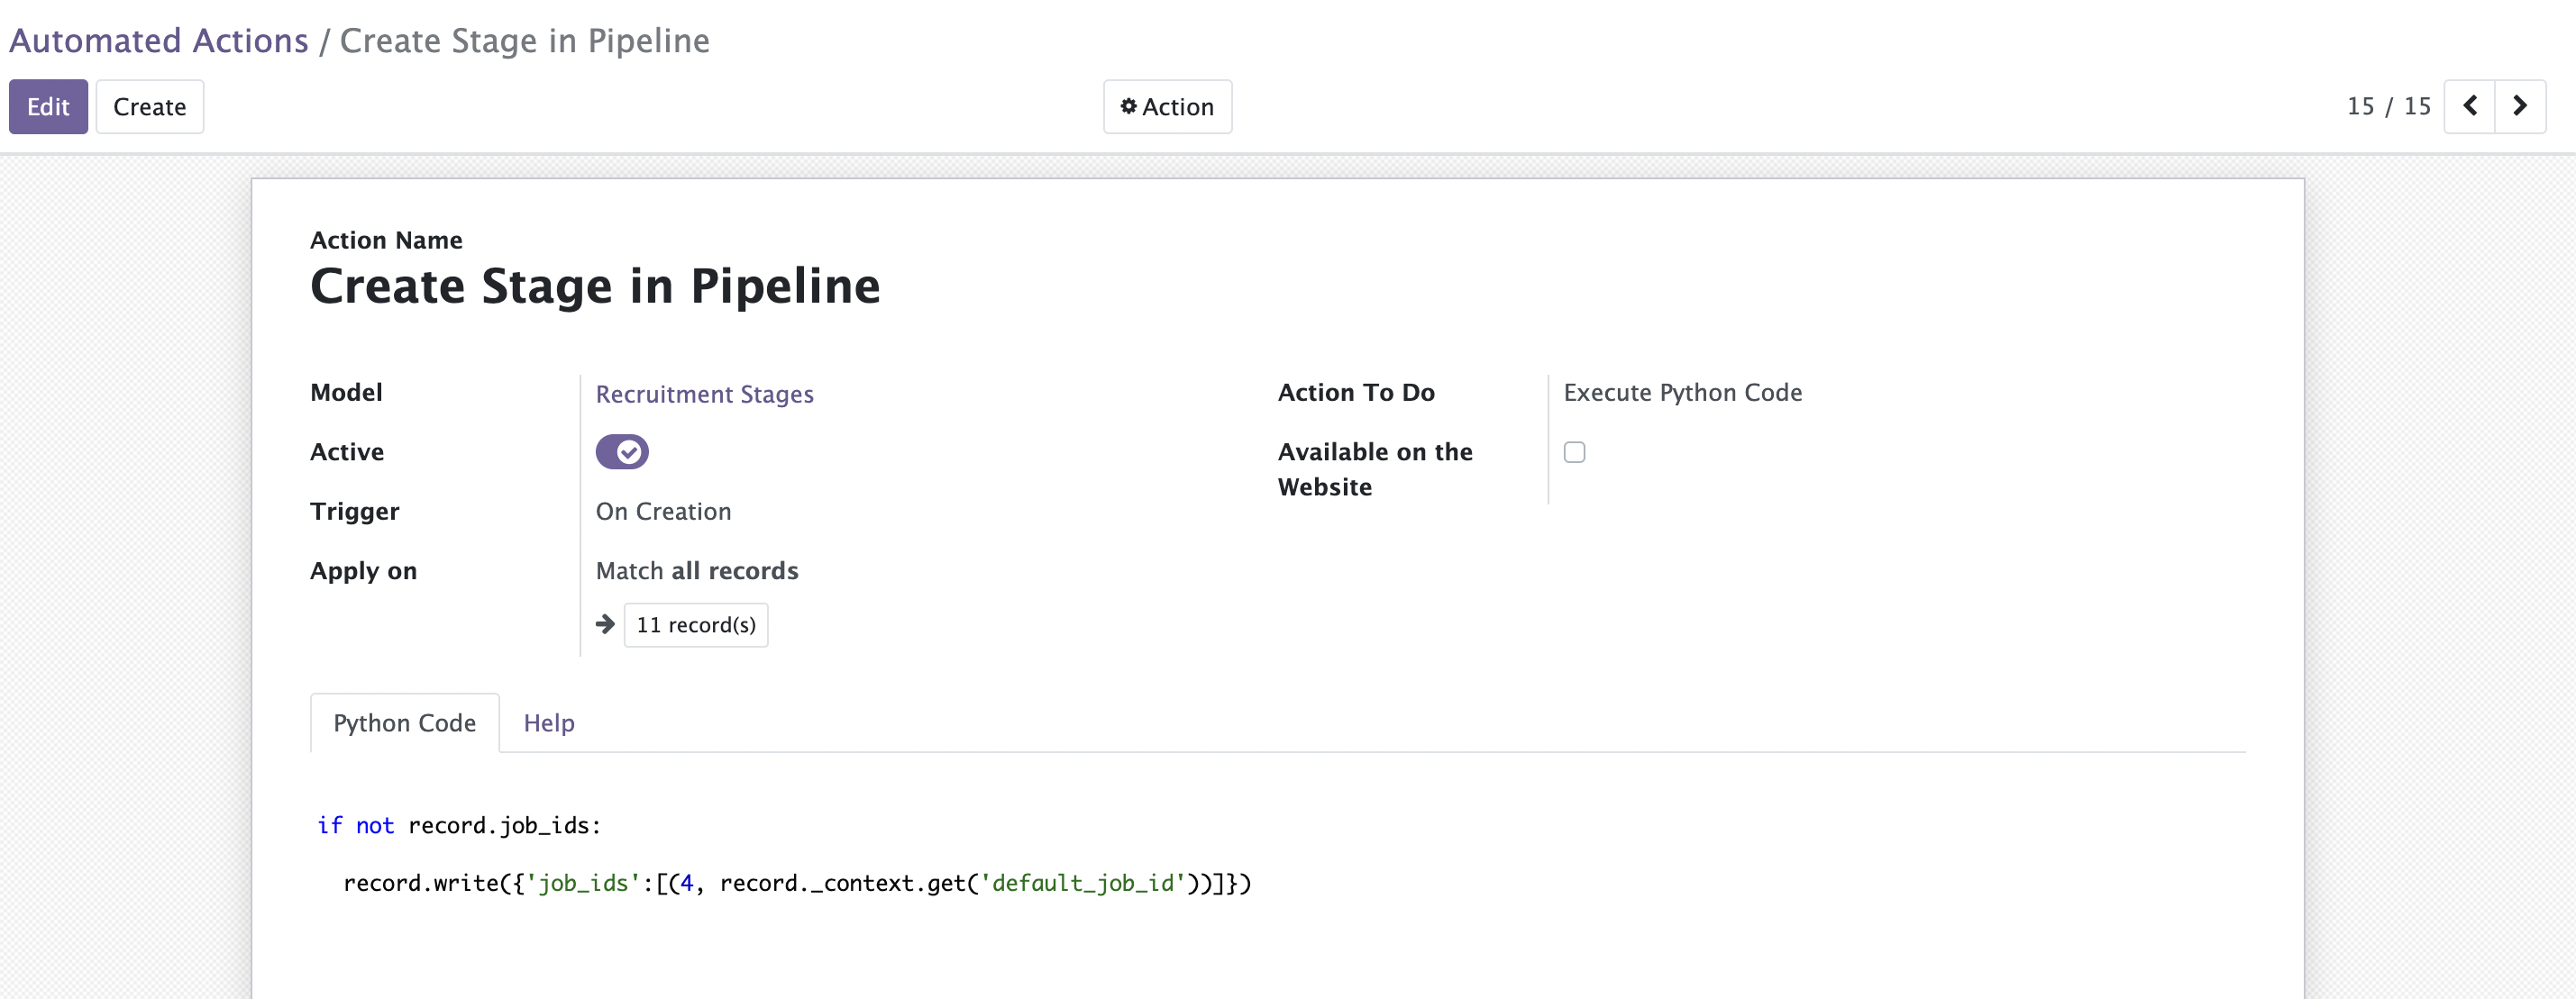Switch to the Help tab
The image size is (2576, 999).
click(x=549, y=723)
